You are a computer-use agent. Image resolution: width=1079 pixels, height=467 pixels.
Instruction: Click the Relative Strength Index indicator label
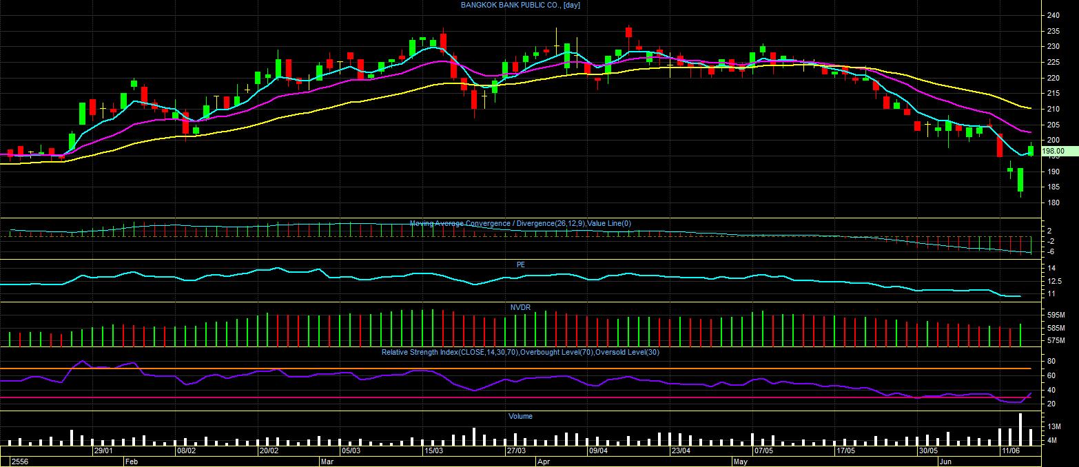[x=520, y=352]
